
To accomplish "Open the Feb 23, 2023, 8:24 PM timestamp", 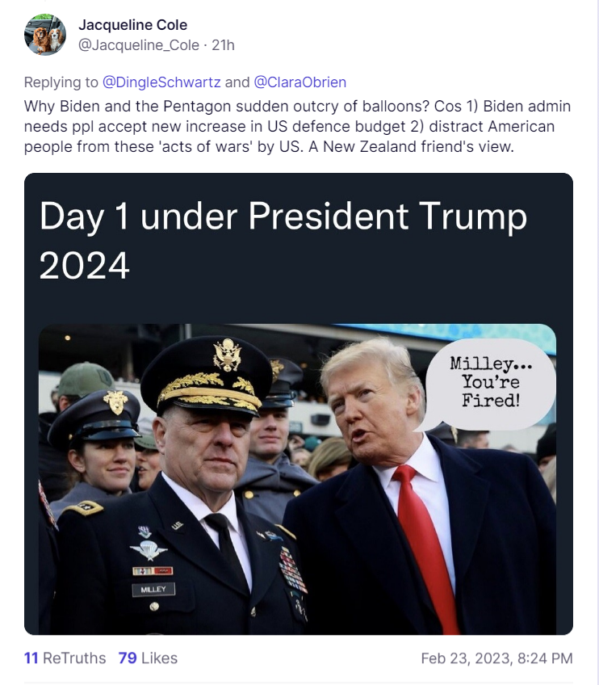I will pos(496,658).
